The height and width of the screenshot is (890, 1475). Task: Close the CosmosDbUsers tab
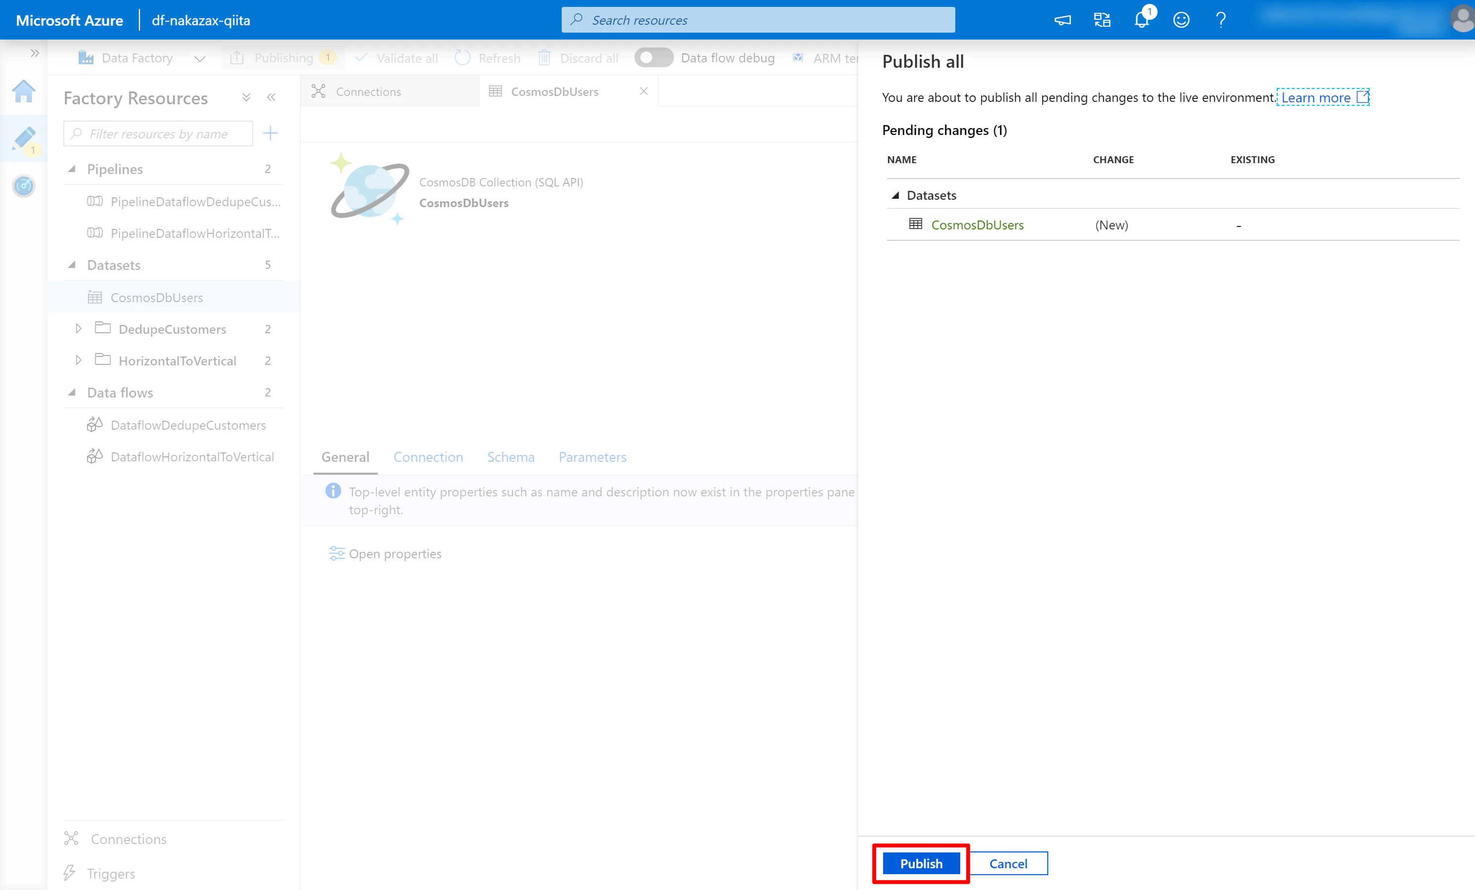(x=643, y=91)
